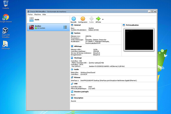
Task: Minimize the VirtualBox manager window
Action: [149, 12]
